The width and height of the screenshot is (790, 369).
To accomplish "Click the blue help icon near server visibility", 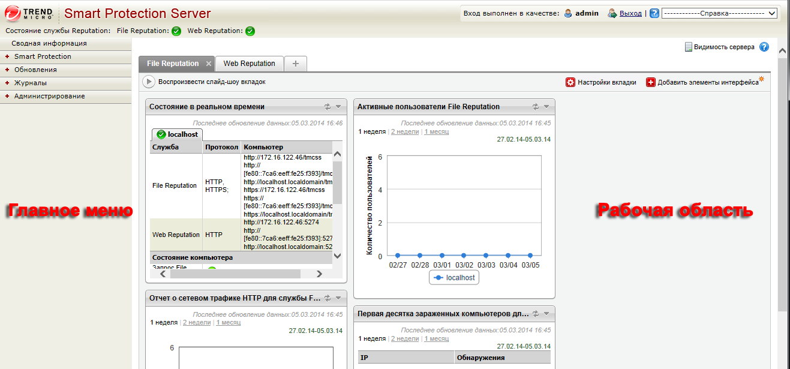I will 764,47.
